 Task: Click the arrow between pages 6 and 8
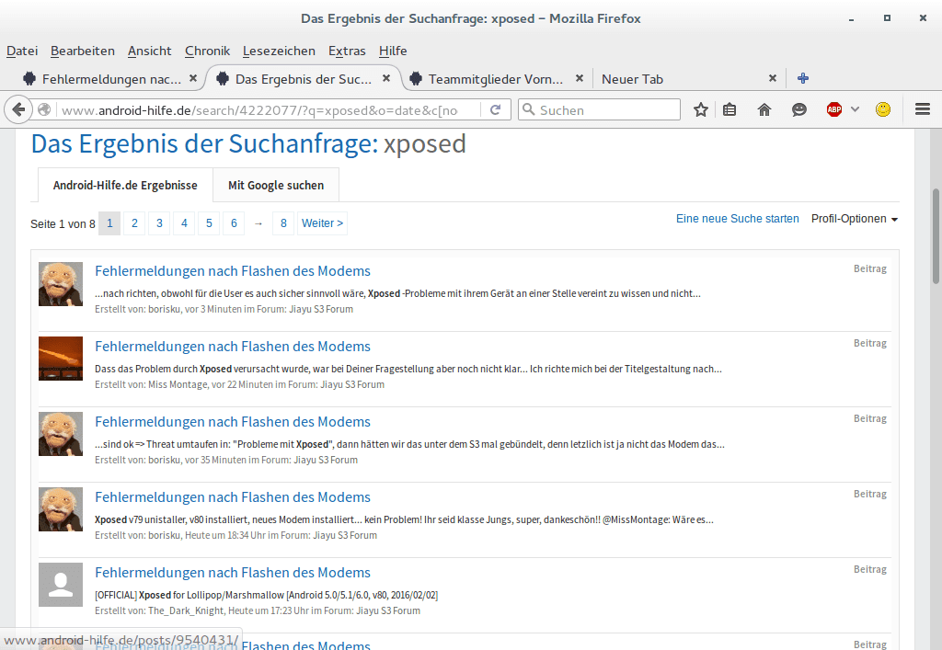point(258,223)
